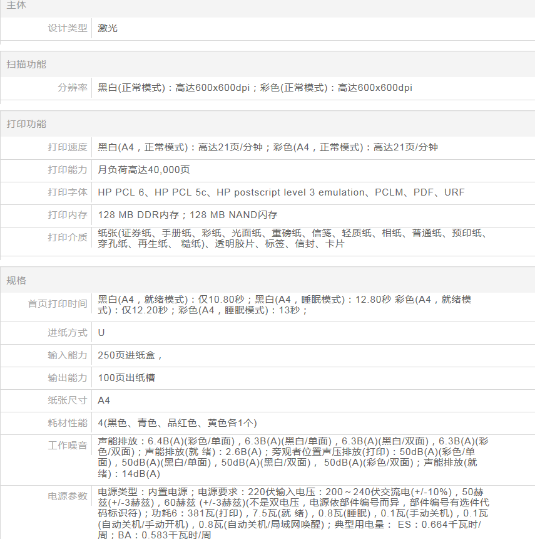Click the 打印内存 row label
Screen dimensions: 535x539
click(x=68, y=215)
